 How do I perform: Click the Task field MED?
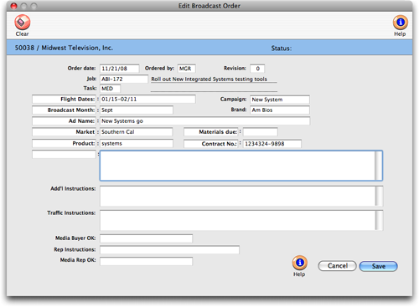[110, 89]
